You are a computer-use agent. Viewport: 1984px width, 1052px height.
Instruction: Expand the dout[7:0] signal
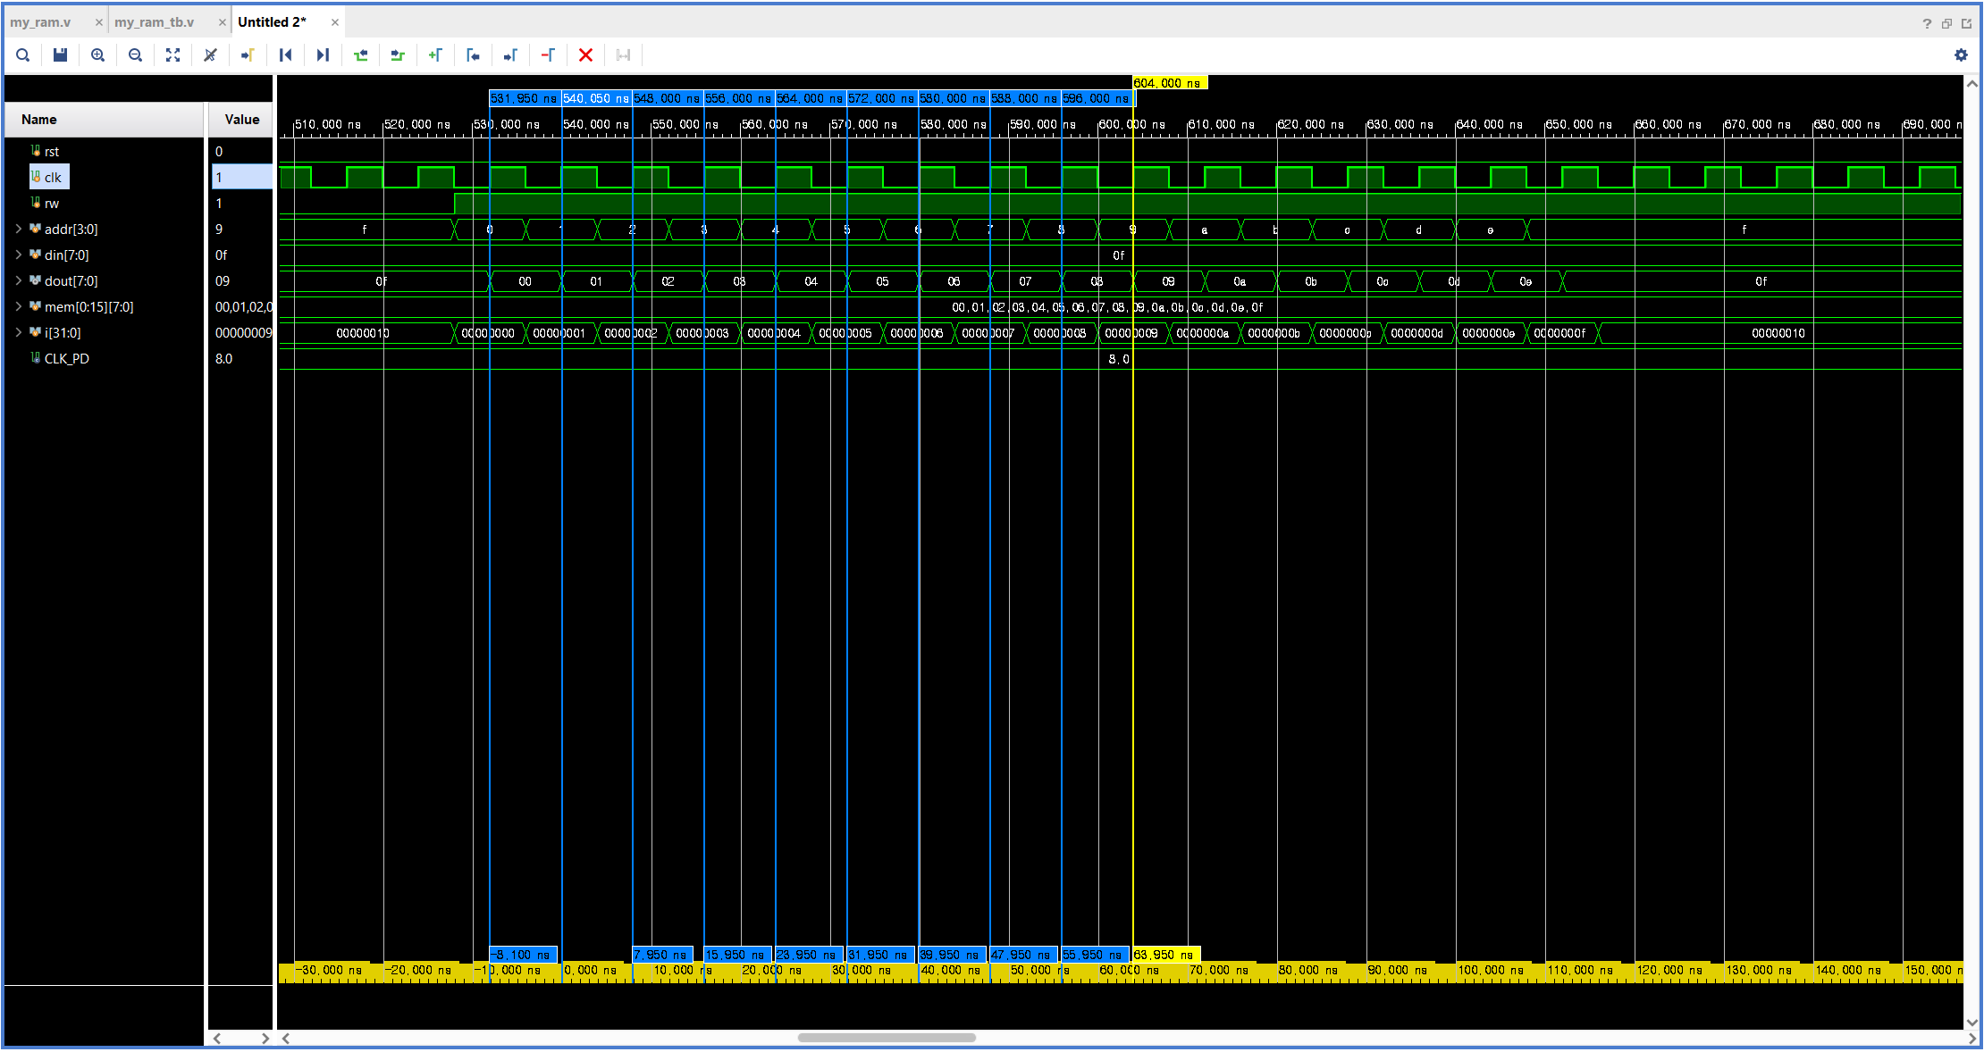[x=18, y=281]
